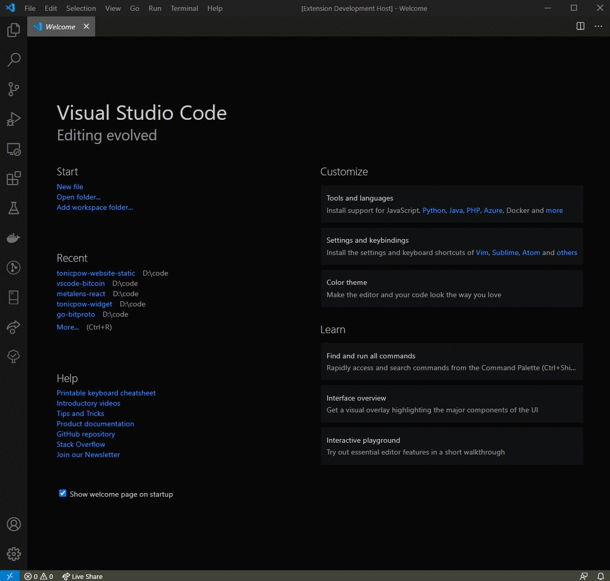The height and width of the screenshot is (581, 610).
Task: Close the Welcome tab
Action: pyautogui.click(x=86, y=26)
